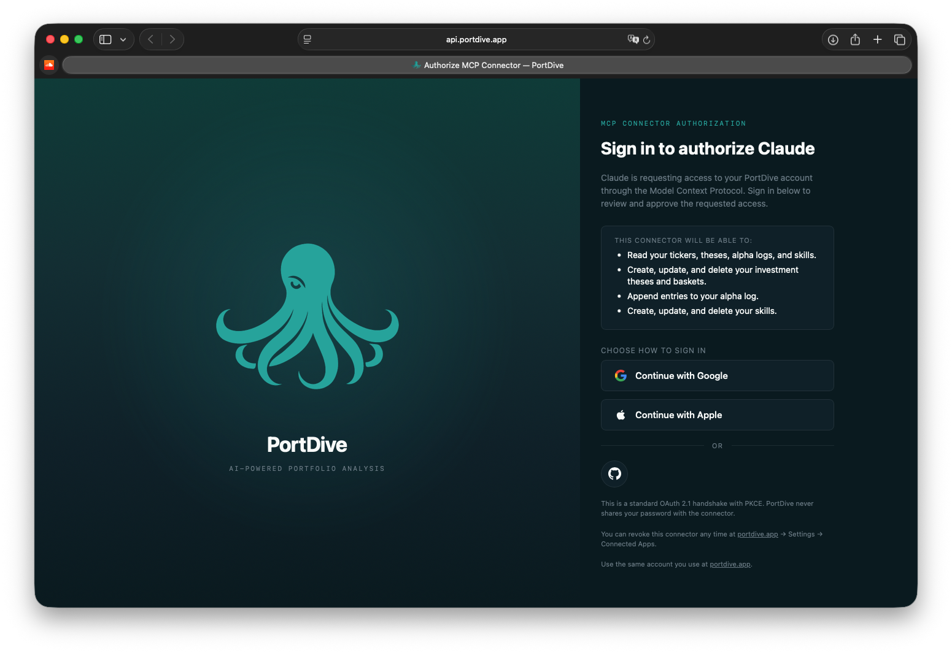
Task: Click the translate icon in address bar
Action: [633, 39]
